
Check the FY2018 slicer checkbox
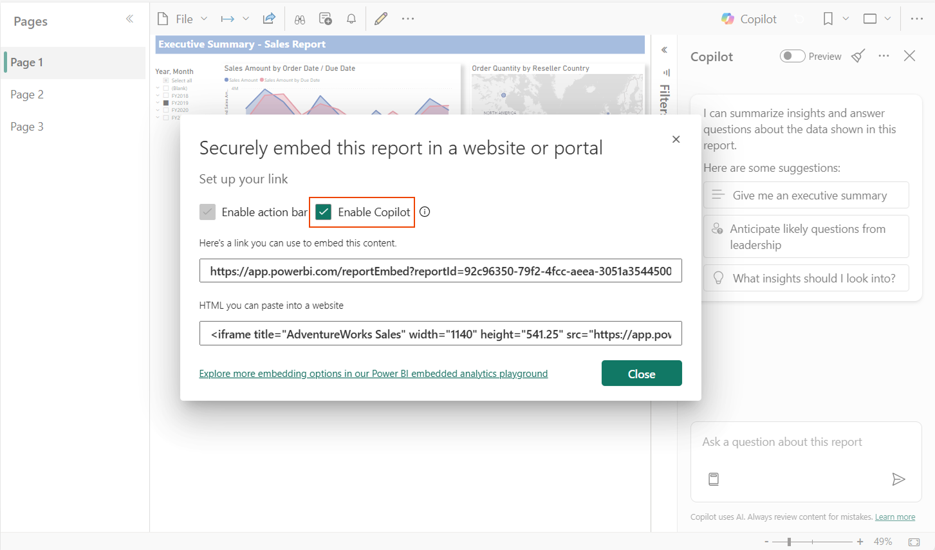[166, 95]
